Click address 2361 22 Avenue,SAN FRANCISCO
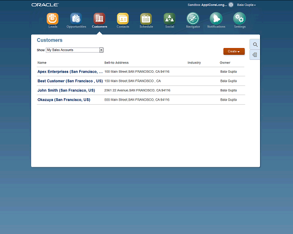 (137, 90)
